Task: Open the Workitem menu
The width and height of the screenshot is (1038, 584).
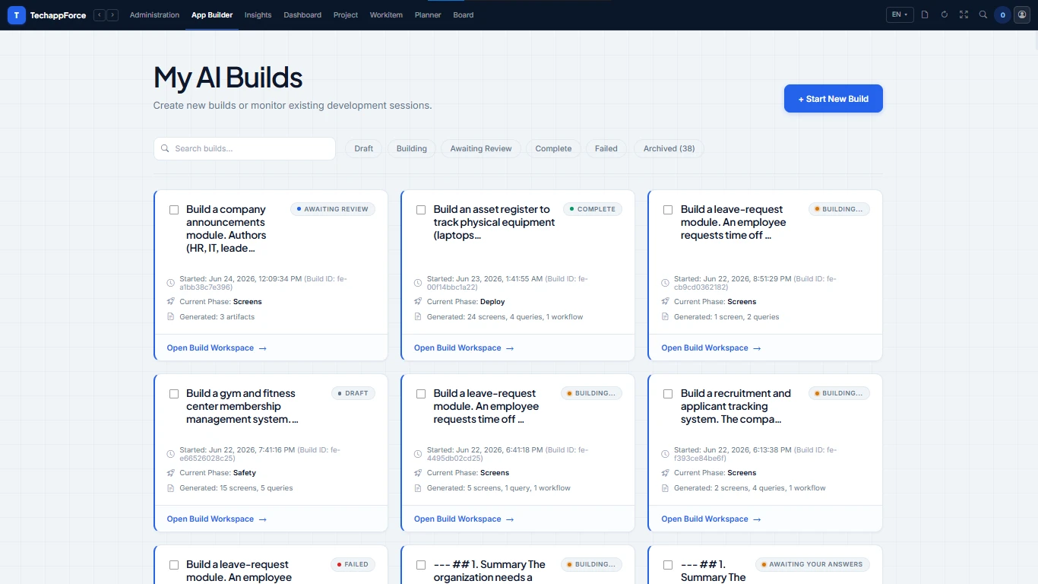Action: tap(386, 15)
